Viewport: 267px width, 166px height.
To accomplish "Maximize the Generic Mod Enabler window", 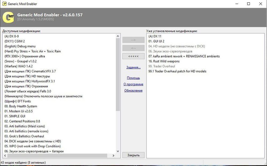I will (249, 4).
